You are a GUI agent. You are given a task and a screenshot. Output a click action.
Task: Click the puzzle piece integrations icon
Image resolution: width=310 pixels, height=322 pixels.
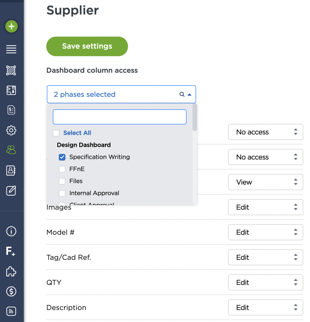[x=11, y=271]
